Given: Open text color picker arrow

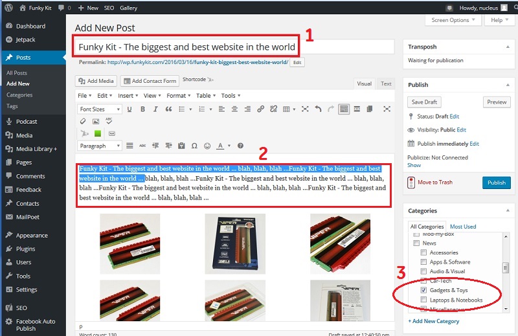Looking at the screenshot, I should (229, 146).
